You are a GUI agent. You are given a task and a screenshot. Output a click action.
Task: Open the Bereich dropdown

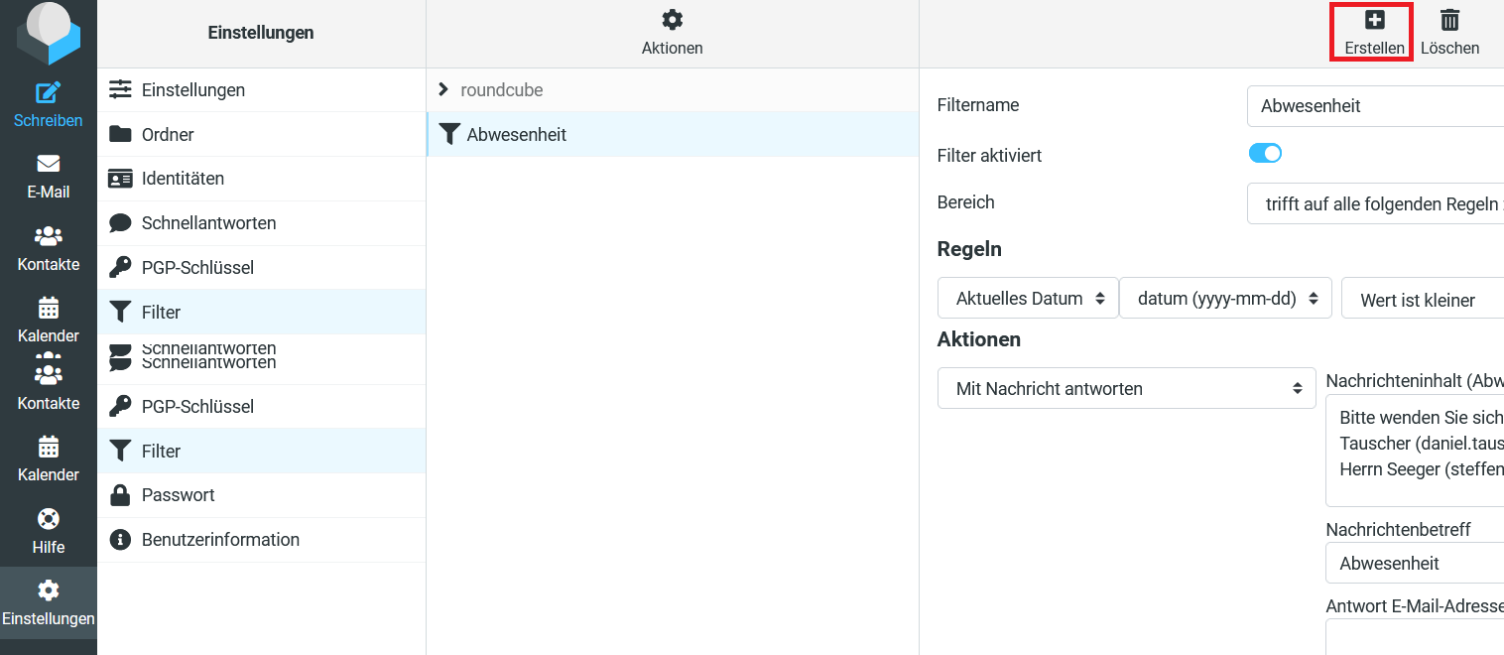pos(1375,203)
